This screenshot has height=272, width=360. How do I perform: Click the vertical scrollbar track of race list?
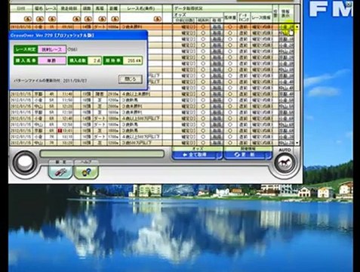[297, 85]
